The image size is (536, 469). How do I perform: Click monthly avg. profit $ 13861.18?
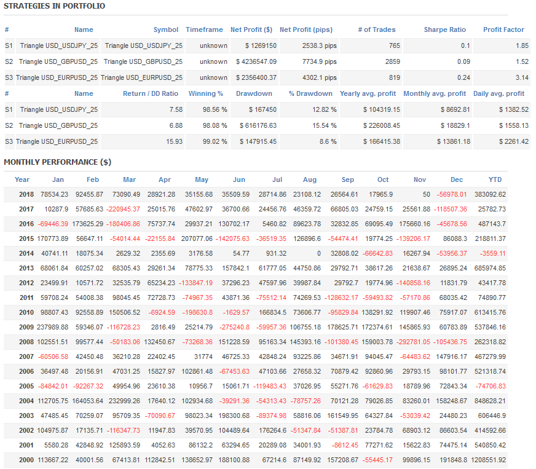point(454,142)
